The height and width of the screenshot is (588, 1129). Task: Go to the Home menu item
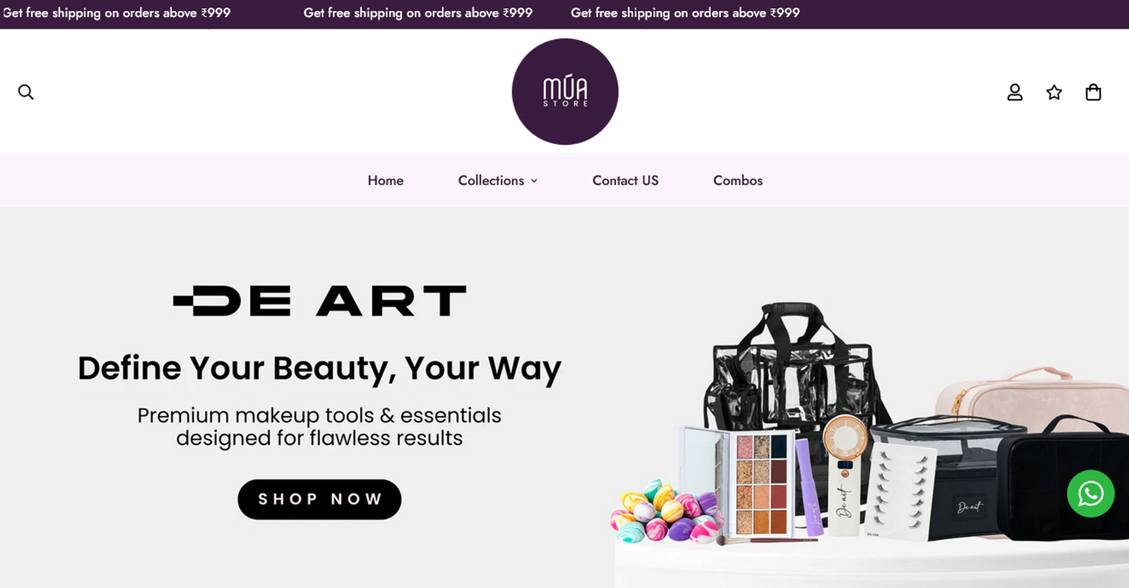pos(386,181)
